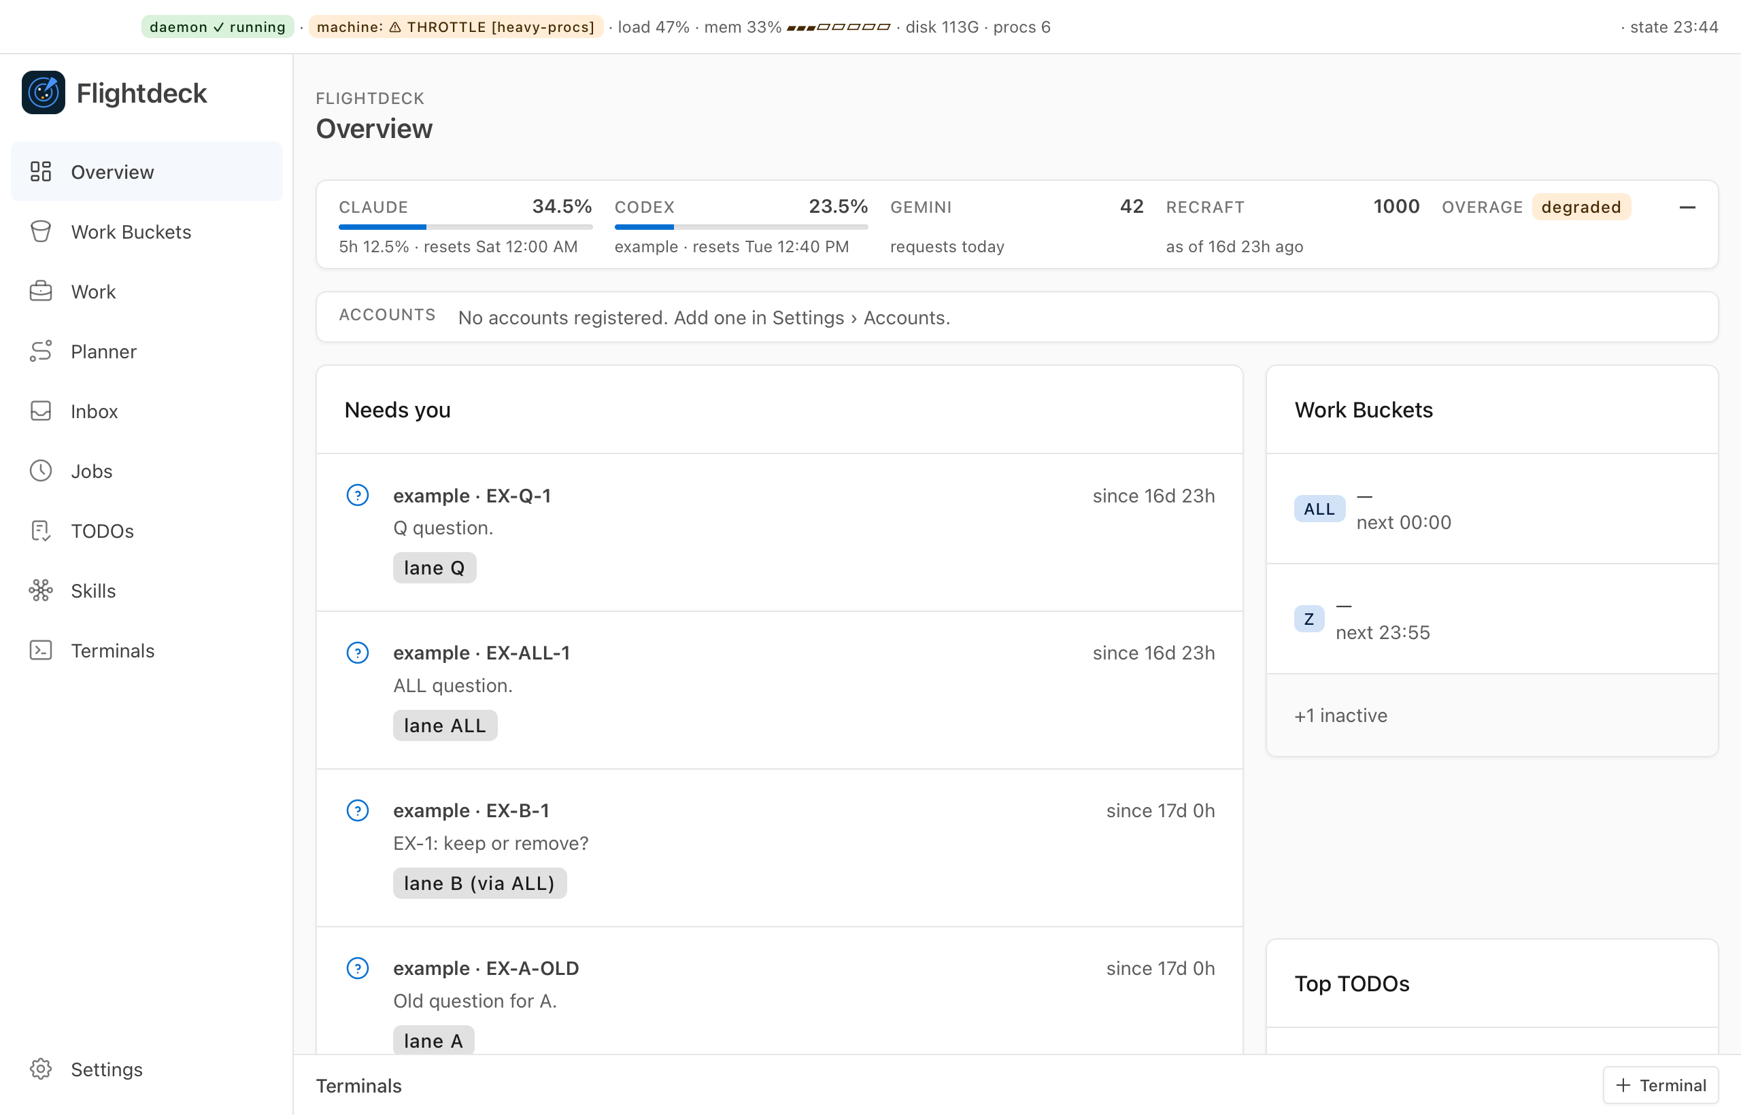The width and height of the screenshot is (1741, 1115).
Task: Click the machine THROTTLE heavy-procs warning pill
Action: (x=456, y=27)
